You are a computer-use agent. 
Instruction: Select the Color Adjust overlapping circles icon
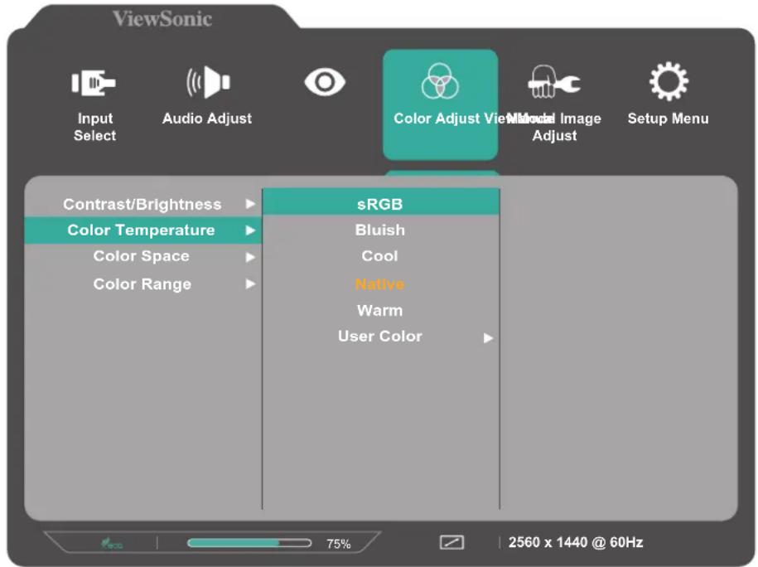(x=440, y=80)
